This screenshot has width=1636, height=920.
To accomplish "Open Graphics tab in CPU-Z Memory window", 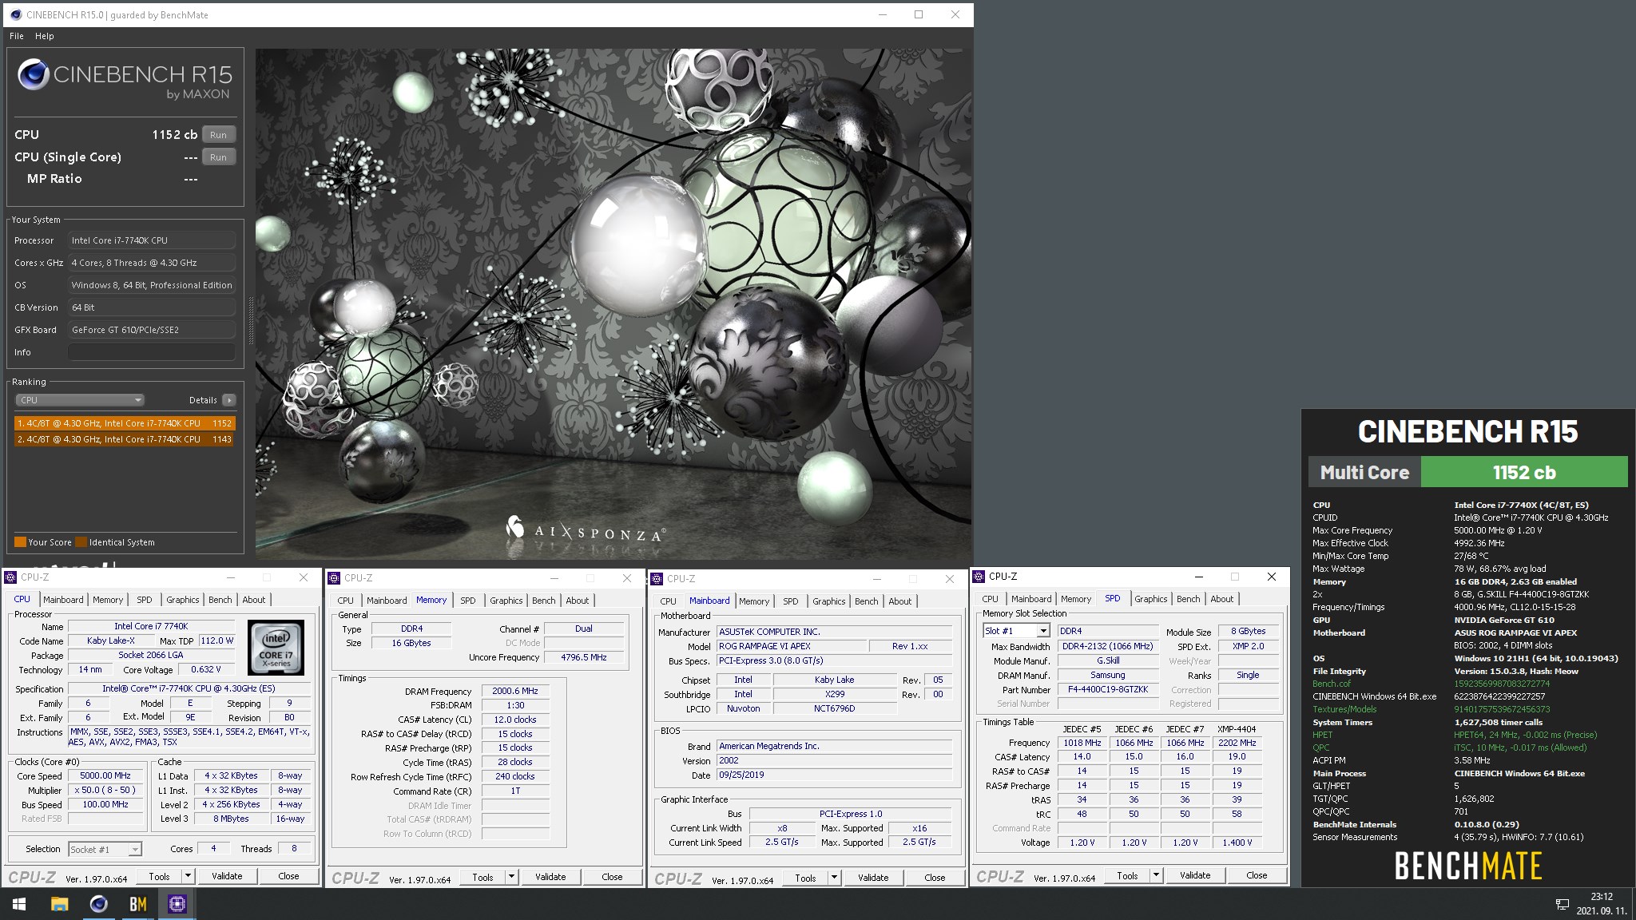I will pyautogui.click(x=506, y=601).
